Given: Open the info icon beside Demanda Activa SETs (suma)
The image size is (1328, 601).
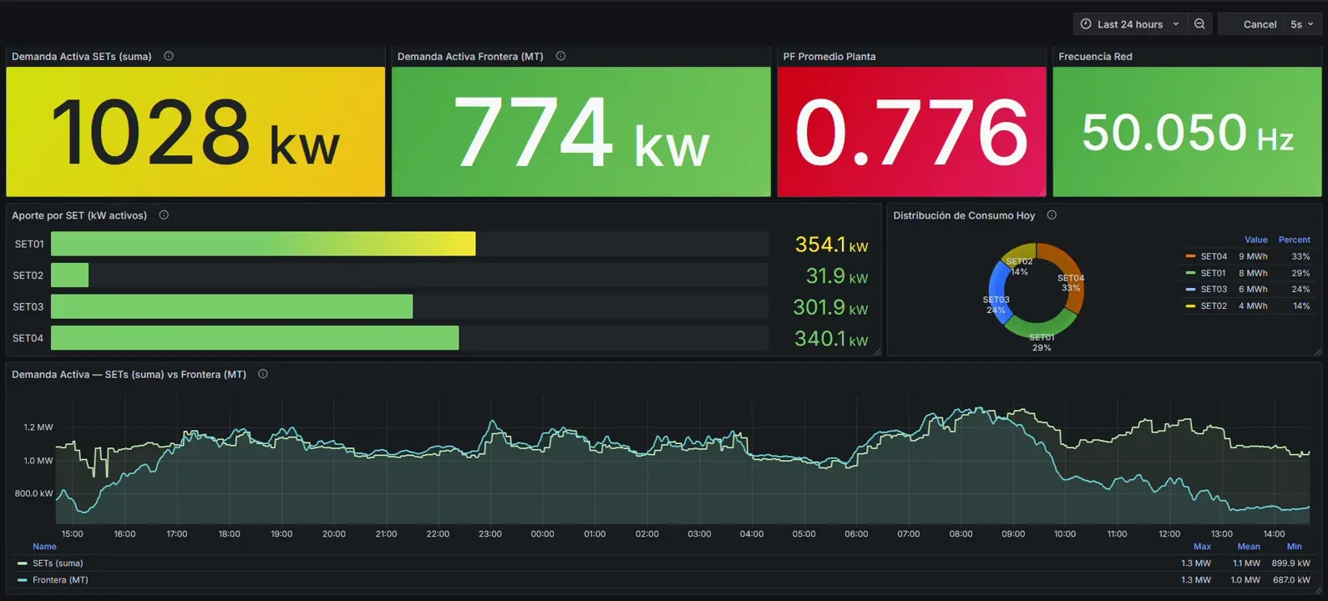Looking at the screenshot, I should pos(169,56).
